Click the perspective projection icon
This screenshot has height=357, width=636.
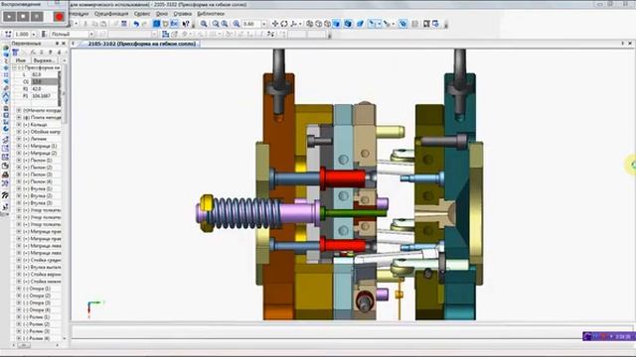pyautogui.click(x=360, y=24)
